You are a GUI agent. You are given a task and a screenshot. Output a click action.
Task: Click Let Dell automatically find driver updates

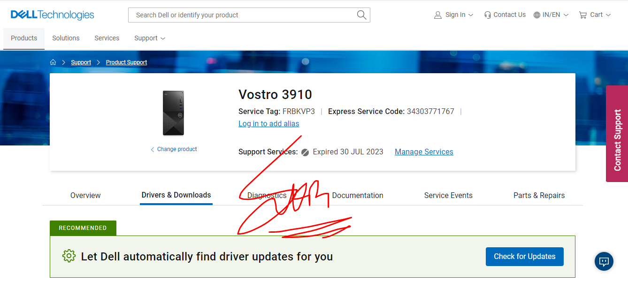coord(207,257)
